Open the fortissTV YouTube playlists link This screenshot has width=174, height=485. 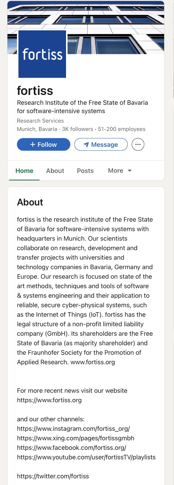point(86,457)
